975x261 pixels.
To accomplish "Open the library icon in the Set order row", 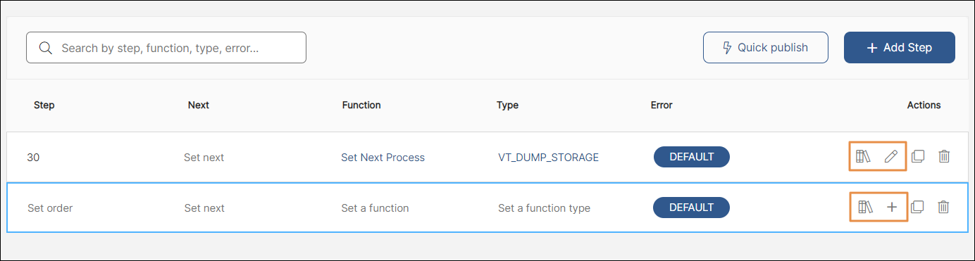I will pos(866,207).
